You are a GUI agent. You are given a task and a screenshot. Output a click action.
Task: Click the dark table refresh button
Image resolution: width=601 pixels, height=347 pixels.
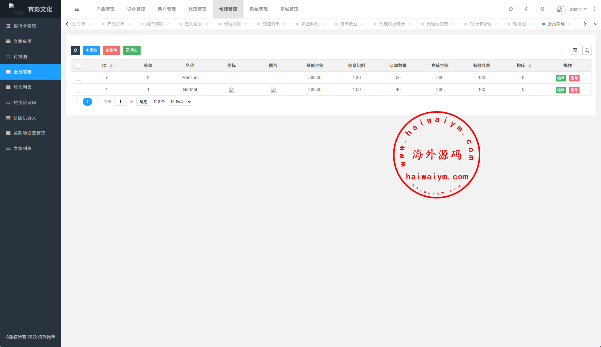75,50
